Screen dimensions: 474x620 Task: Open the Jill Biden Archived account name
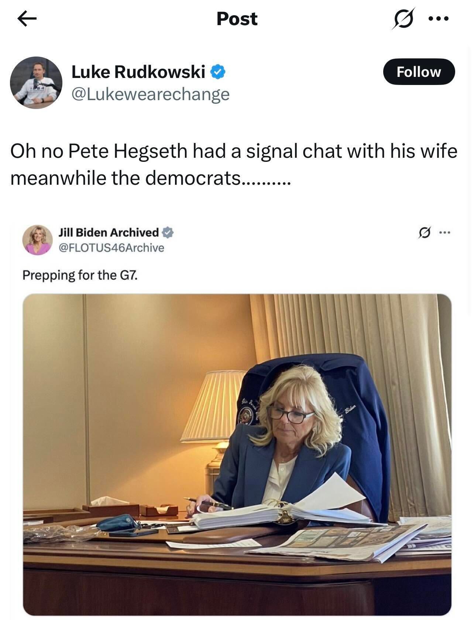109,232
